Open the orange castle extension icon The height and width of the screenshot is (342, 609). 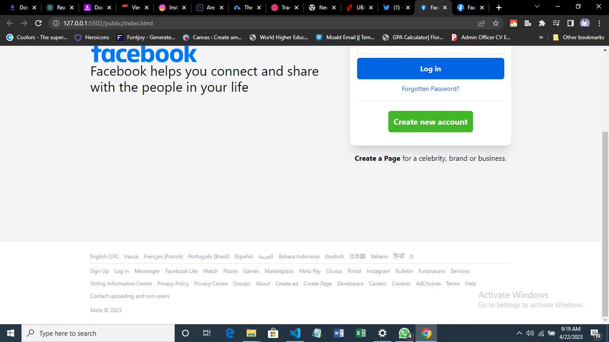tap(514, 23)
